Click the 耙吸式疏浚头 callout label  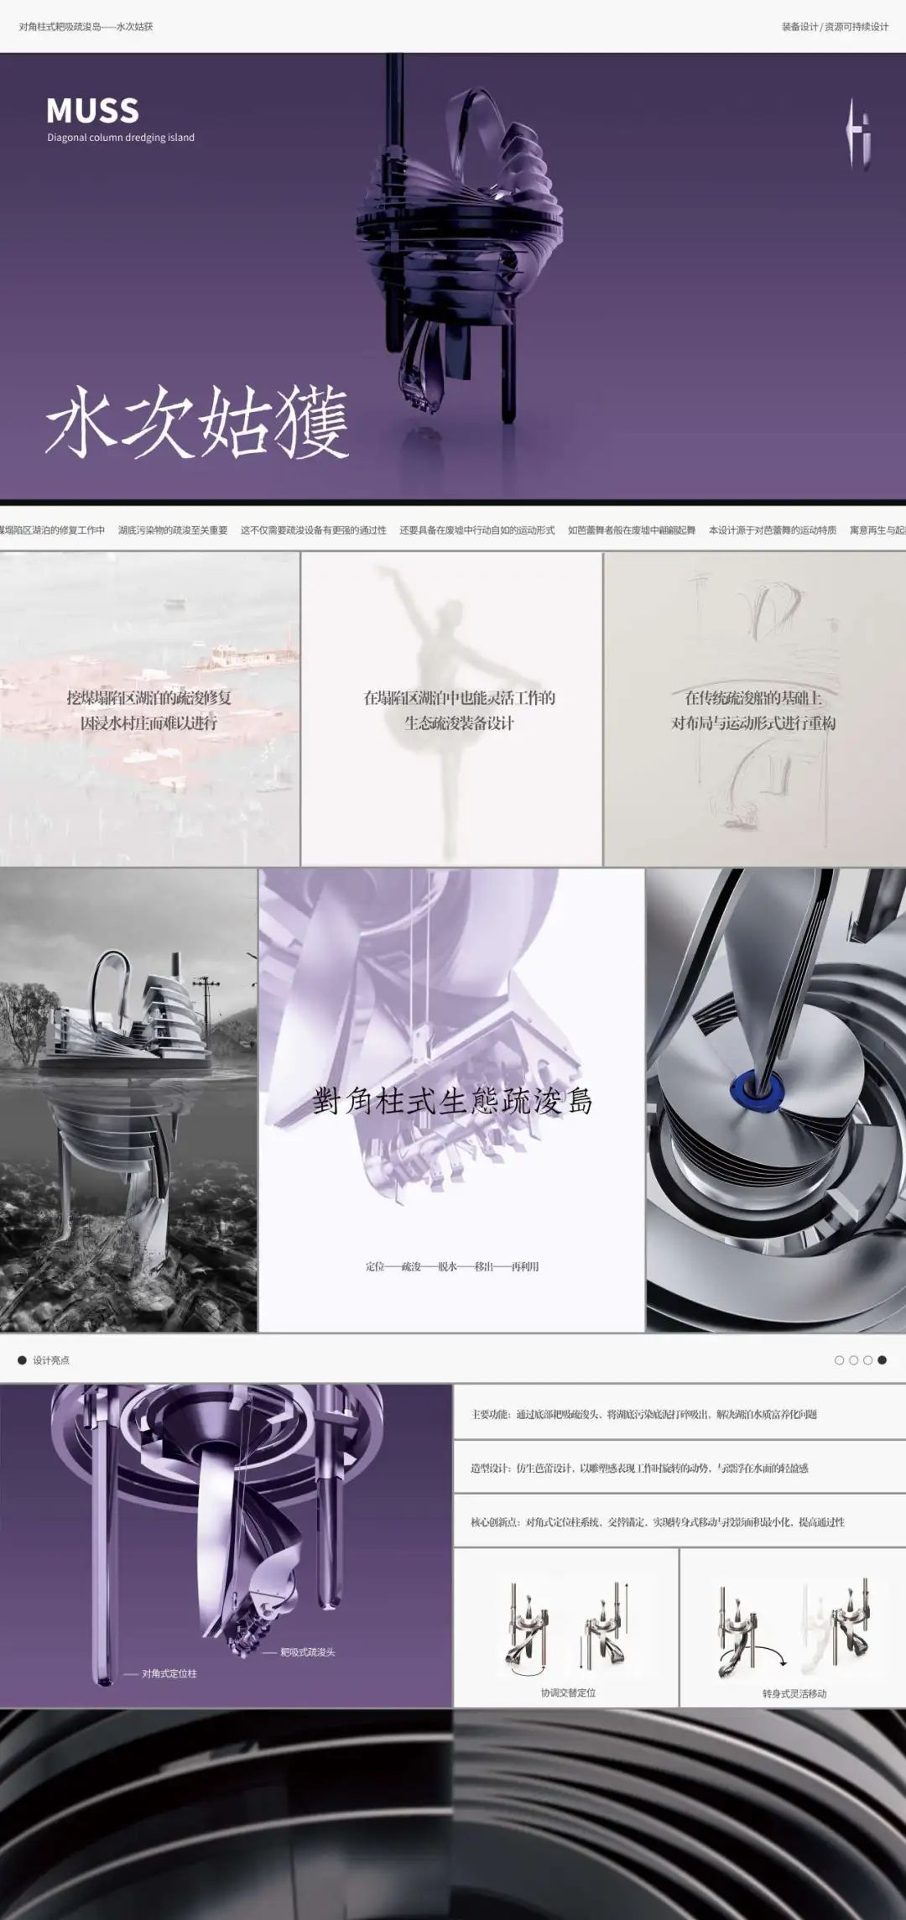[x=308, y=1652]
